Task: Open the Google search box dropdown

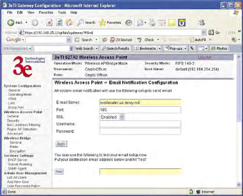Action: [68, 40]
